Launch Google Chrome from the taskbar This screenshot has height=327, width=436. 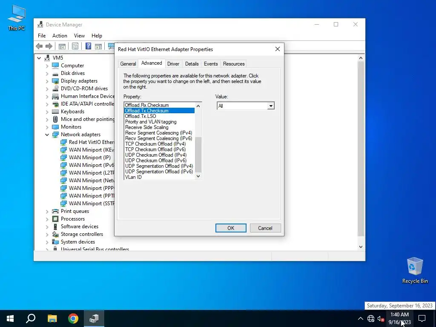(73, 318)
